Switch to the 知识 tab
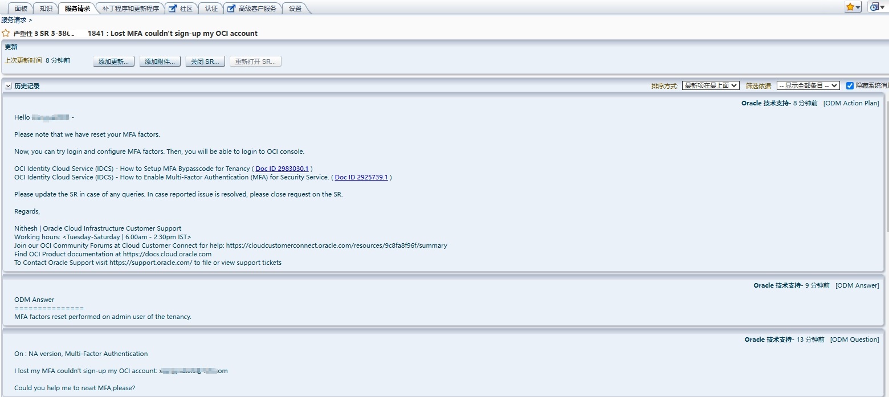 click(46, 9)
